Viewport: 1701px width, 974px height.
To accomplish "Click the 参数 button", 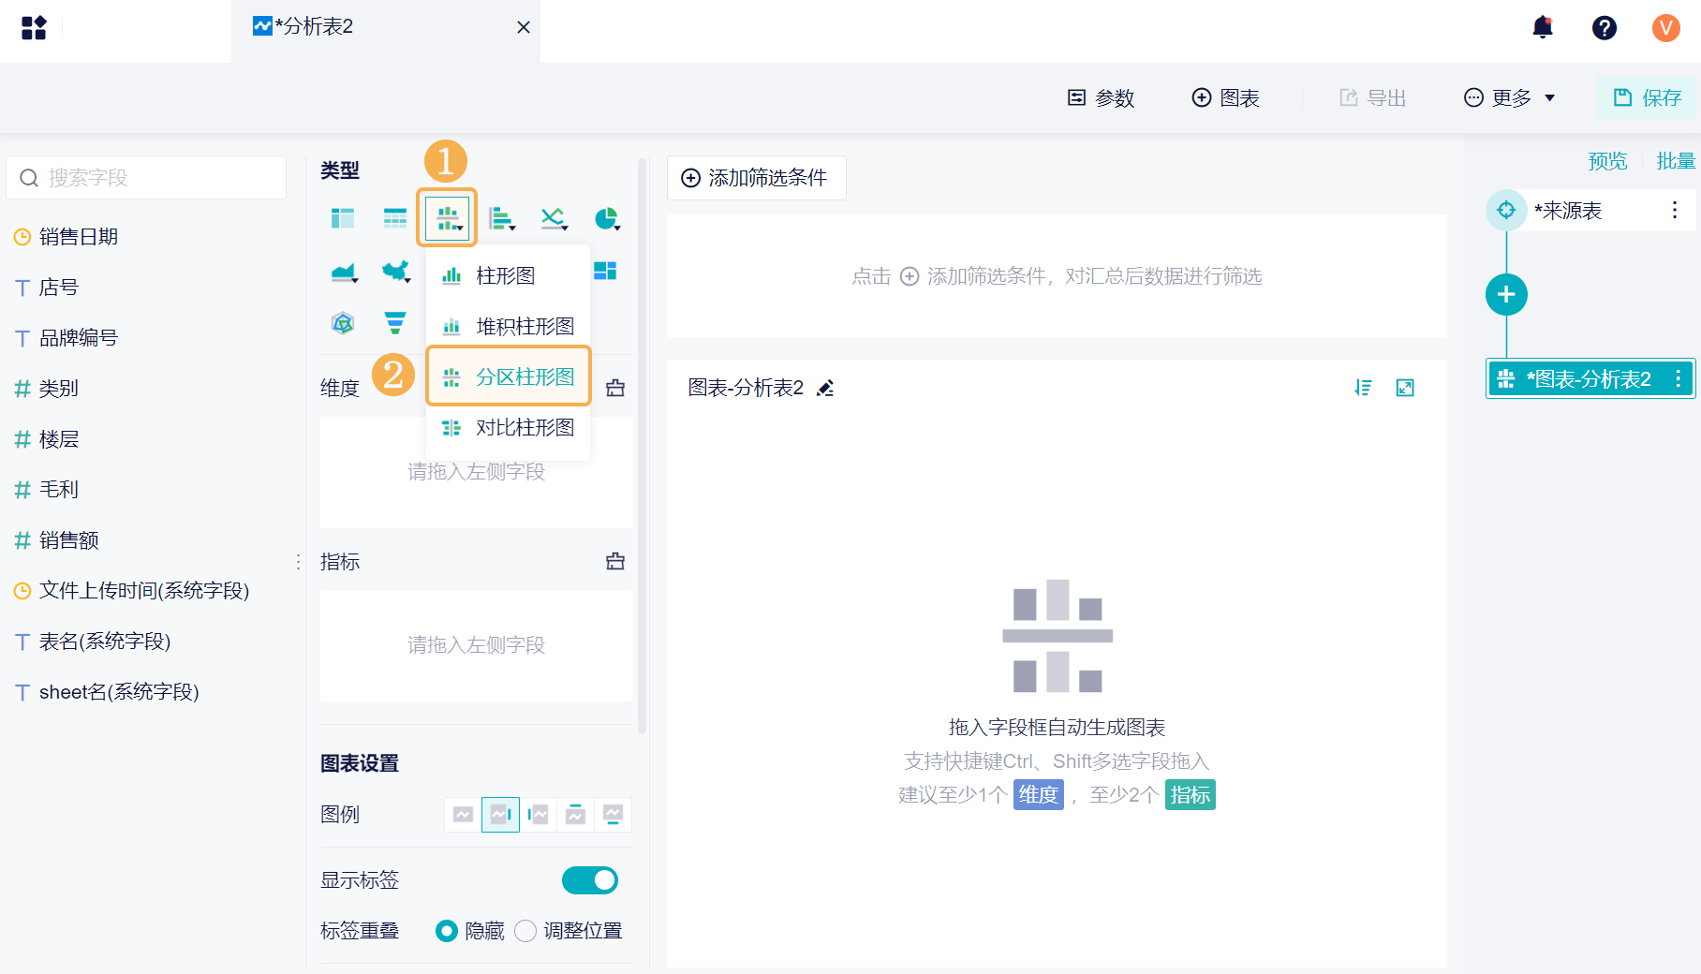I will pyautogui.click(x=1102, y=97).
